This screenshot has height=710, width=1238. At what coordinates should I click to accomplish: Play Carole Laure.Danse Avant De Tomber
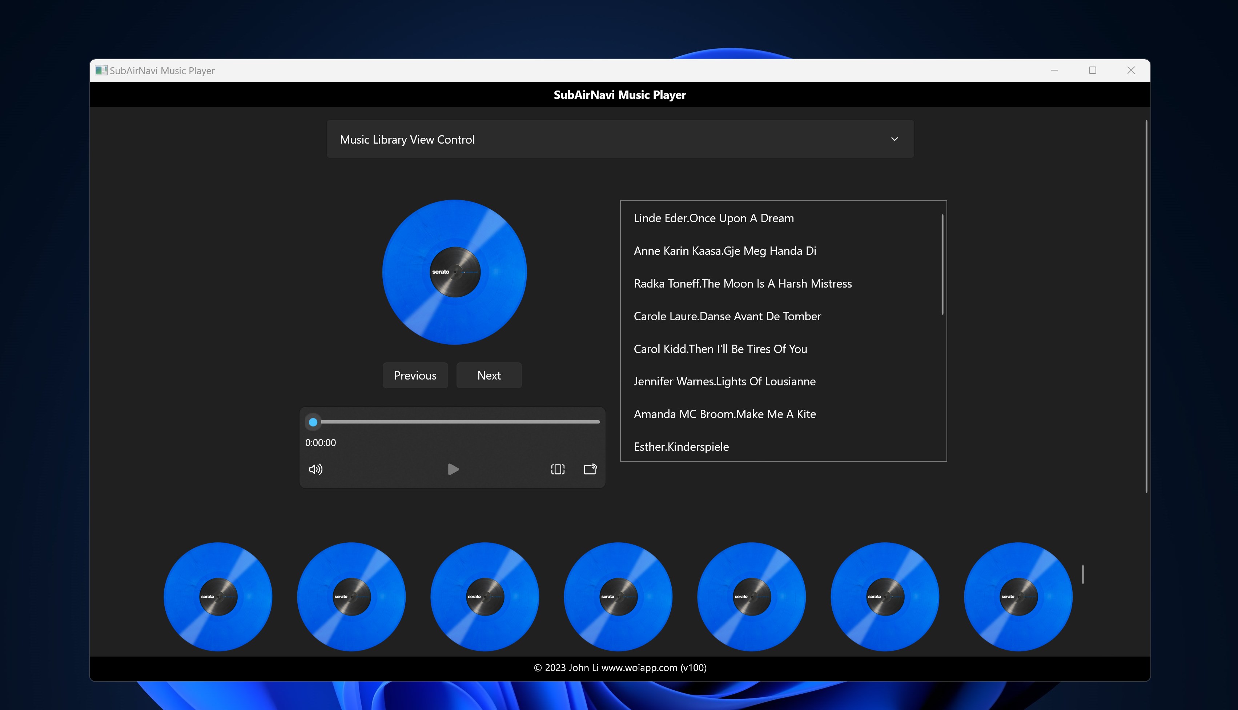pyautogui.click(x=727, y=316)
